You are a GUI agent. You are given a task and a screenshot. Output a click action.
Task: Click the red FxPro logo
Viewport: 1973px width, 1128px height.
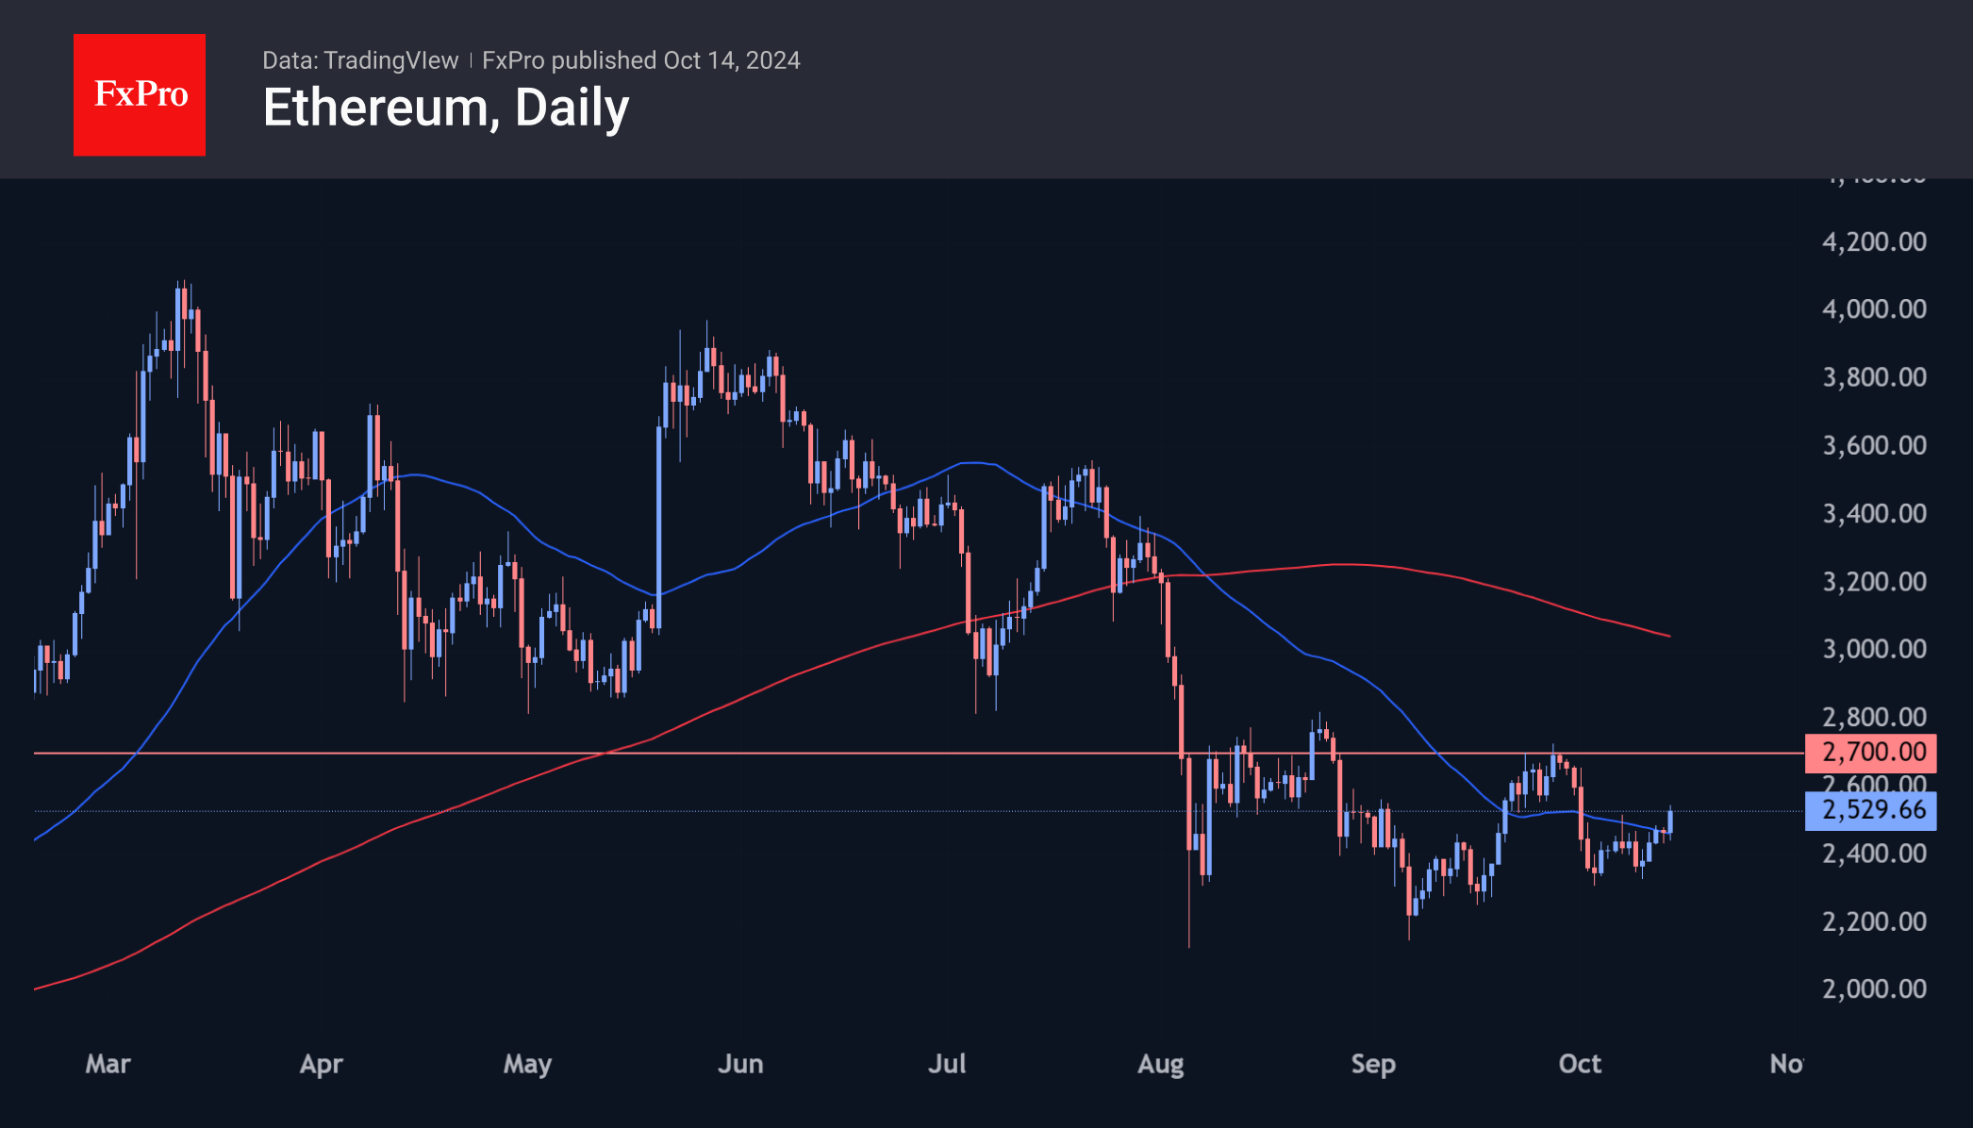coord(140,94)
